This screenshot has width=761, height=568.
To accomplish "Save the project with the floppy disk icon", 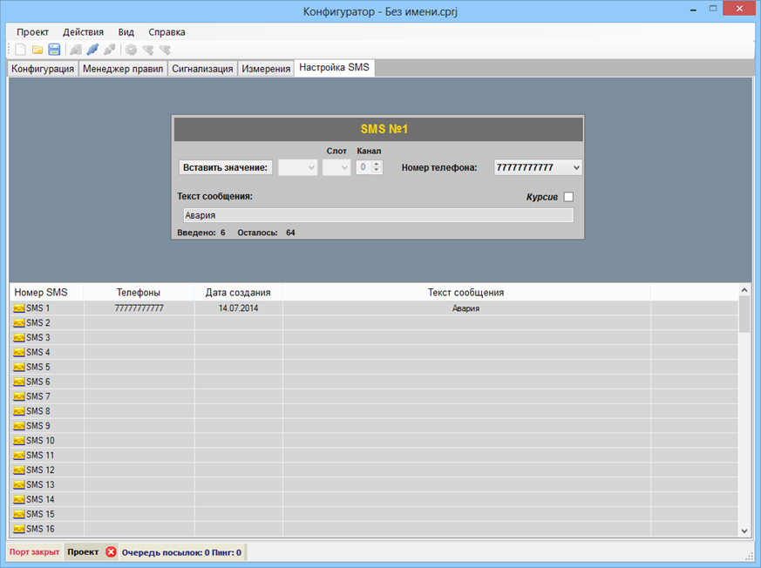I will click(x=54, y=50).
